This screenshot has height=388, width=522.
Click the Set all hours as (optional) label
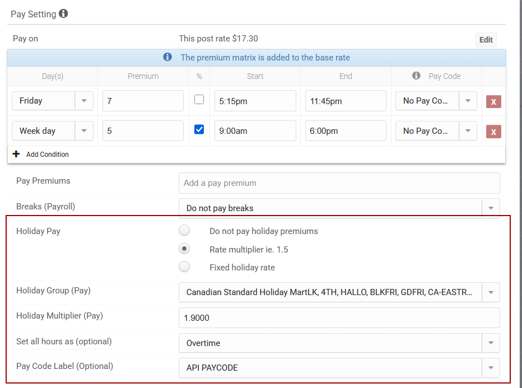pyautogui.click(x=64, y=342)
